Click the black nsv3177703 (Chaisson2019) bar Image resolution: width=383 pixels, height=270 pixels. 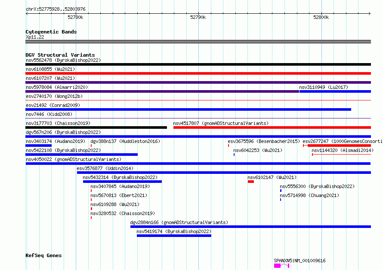tap(96, 127)
